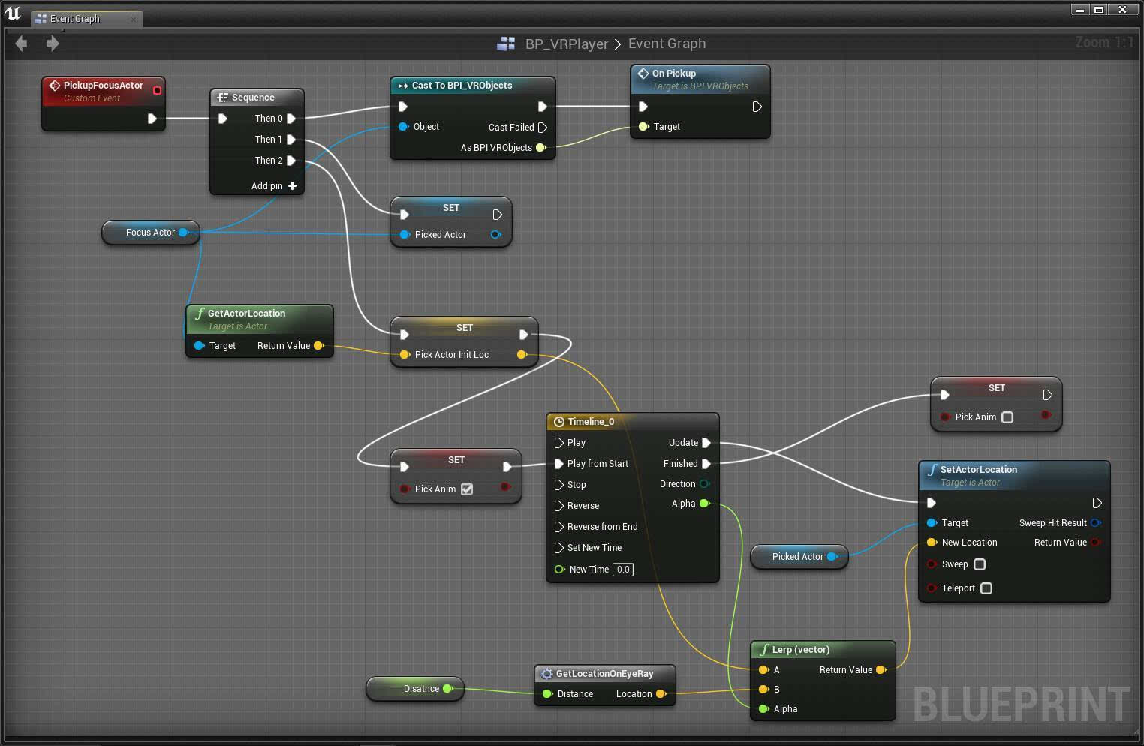Select the Cast To BPI_VRObjects node header
This screenshot has height=746, width=1144.
(473, 86)
